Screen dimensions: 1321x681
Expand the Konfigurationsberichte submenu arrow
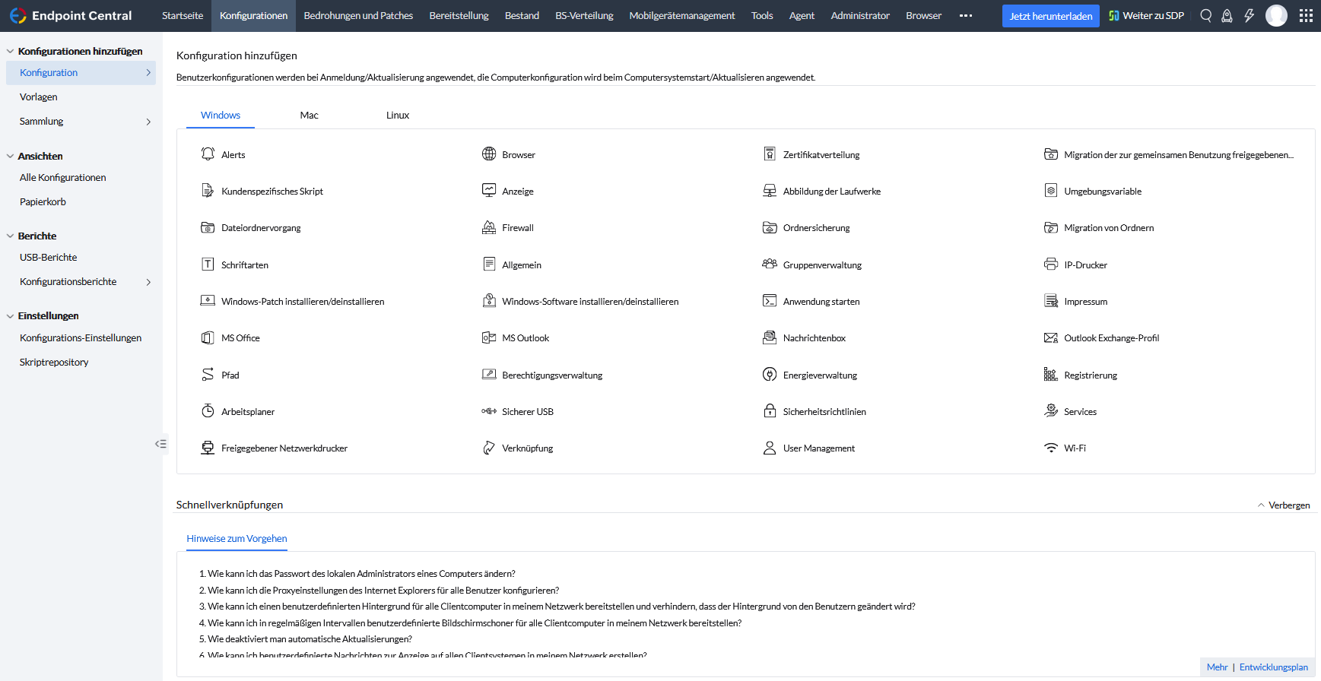[x=148, y=282]
